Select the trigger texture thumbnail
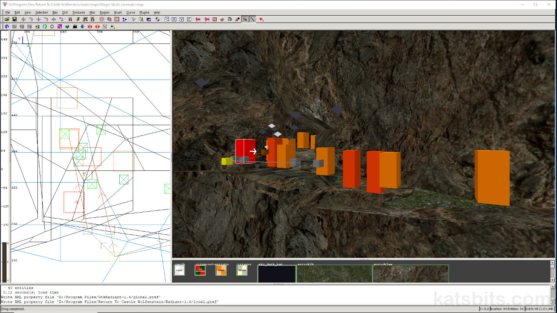Image resolution: width=557 pixels, height=313 pixels. (x=242, y=270)
